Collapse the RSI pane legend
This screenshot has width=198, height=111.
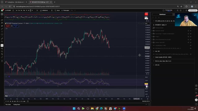(6, 76)
